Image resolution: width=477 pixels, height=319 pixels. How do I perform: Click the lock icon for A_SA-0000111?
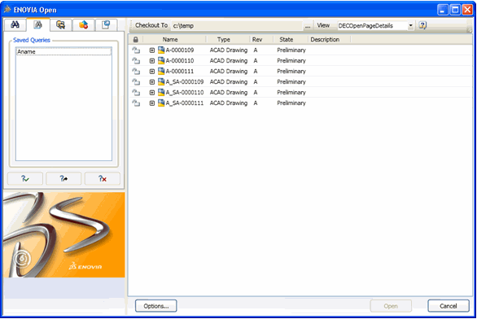point(136,103)
